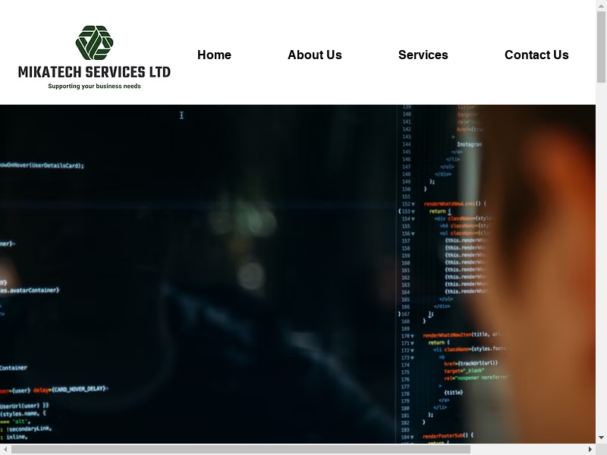Click the horizontal scrollbar thumb
This screenshot has width=607, height=455.
pos(240,449)
